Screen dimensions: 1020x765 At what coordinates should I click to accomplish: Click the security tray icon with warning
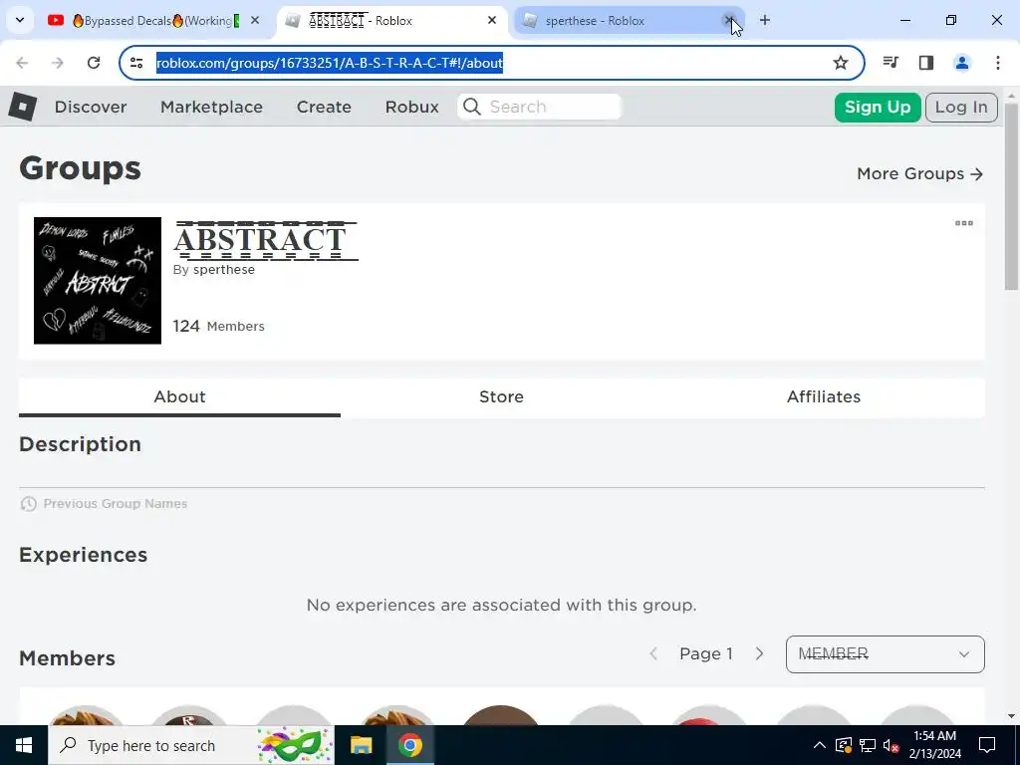tap(844, 745)
